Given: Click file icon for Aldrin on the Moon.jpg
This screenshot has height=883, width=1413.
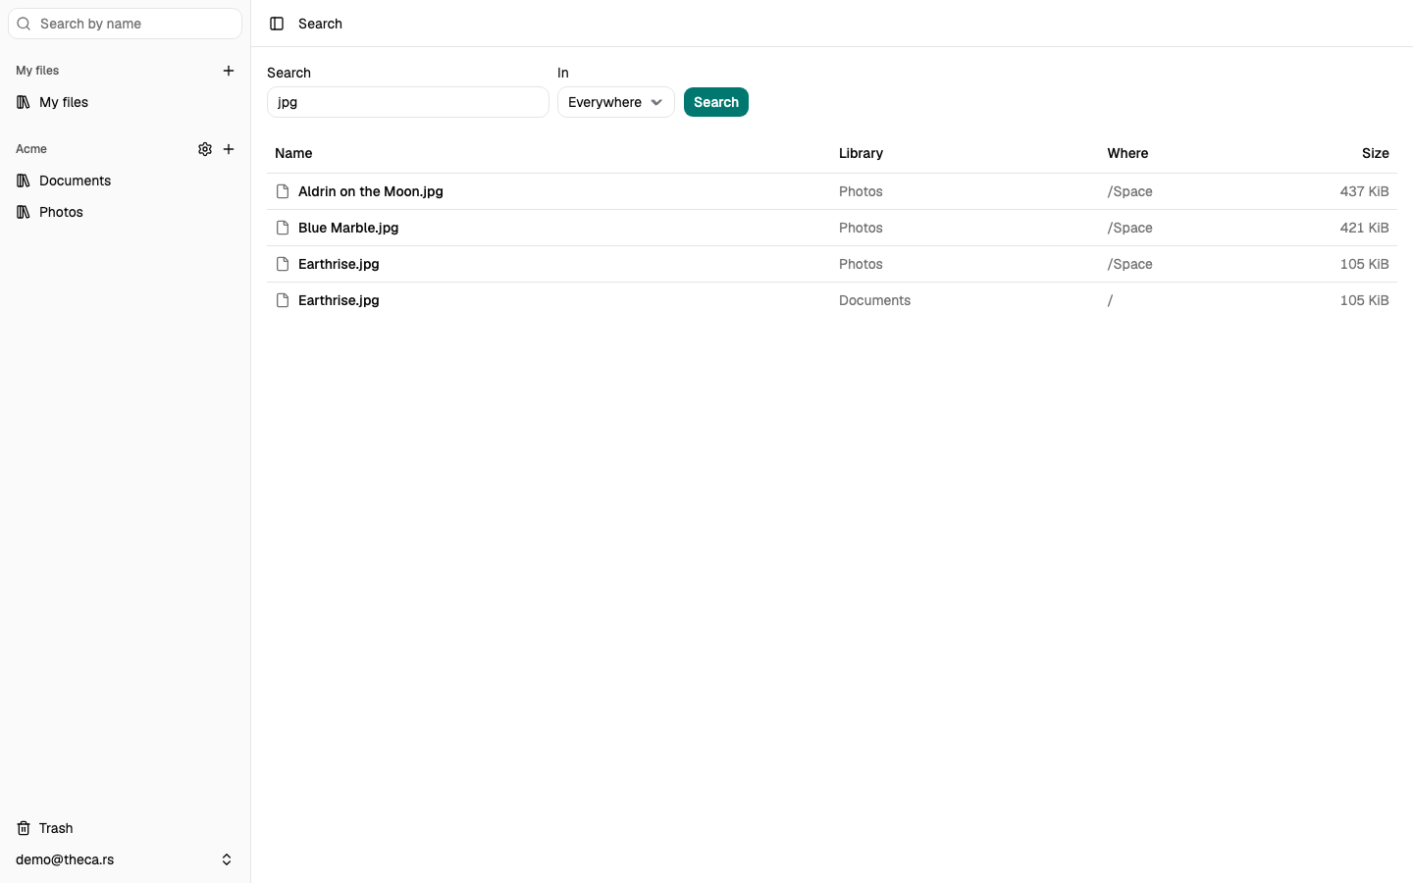Looking at the screenshot, I should 283,191.
